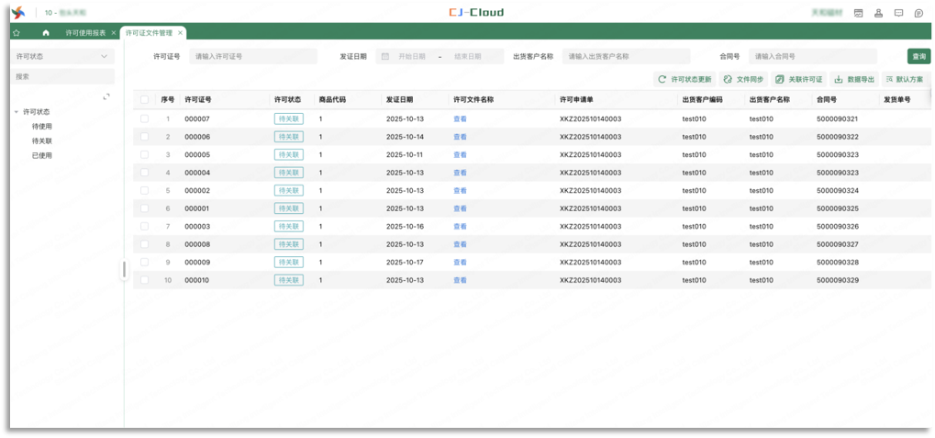
Task: Click the star favorites icon in tab bar
Action: pyautogui.click(x=17, y=33)
